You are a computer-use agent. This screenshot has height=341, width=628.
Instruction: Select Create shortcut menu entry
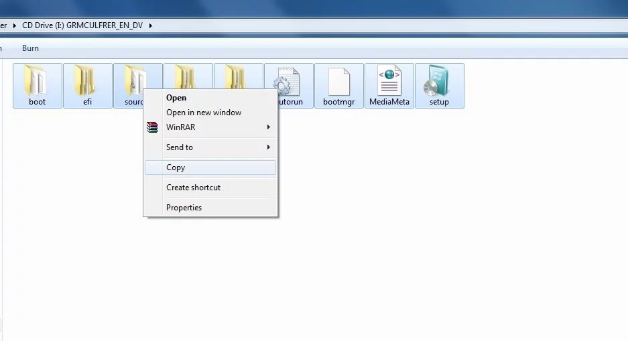pyautogui.click(x=193, y=188)
